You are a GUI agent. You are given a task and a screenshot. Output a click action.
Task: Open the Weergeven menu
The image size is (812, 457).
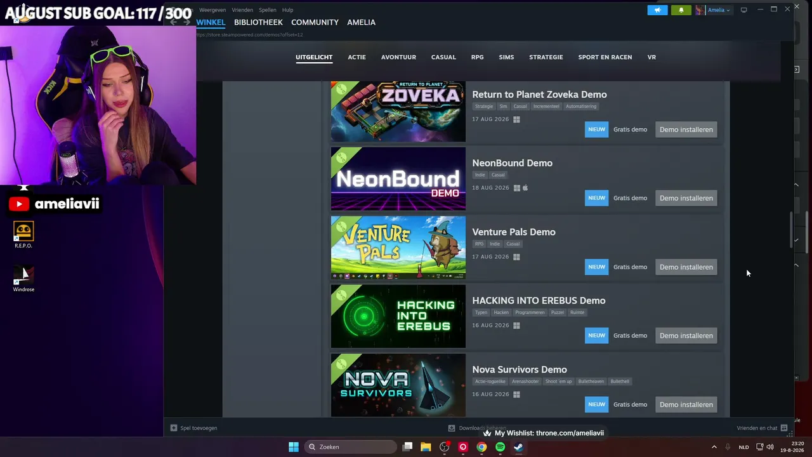point(213,10)
